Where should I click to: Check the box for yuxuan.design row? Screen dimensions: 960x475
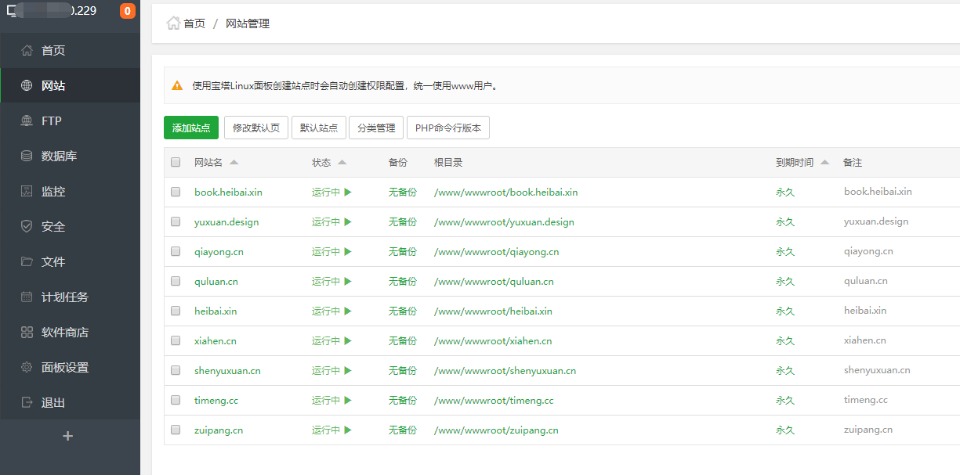point(176,221)
